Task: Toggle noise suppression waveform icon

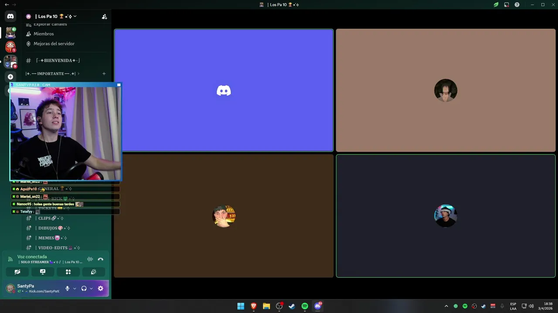Action: (x=90, y=259)
